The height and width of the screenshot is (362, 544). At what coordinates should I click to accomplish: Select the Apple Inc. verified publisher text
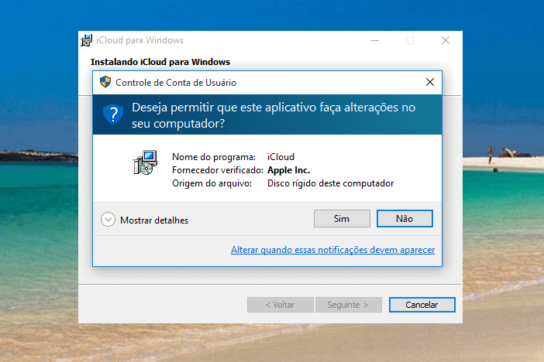(288, 170)
